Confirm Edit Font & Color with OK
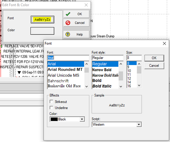This screenshot has width=170, height=142. point(76,14)
